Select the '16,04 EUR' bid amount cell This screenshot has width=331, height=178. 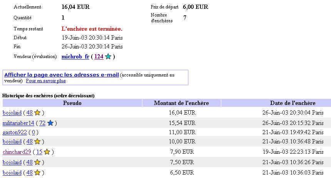(x=182, y=113)
